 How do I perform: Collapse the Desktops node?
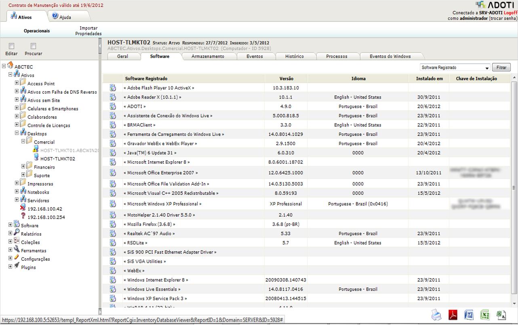point(17,133)
